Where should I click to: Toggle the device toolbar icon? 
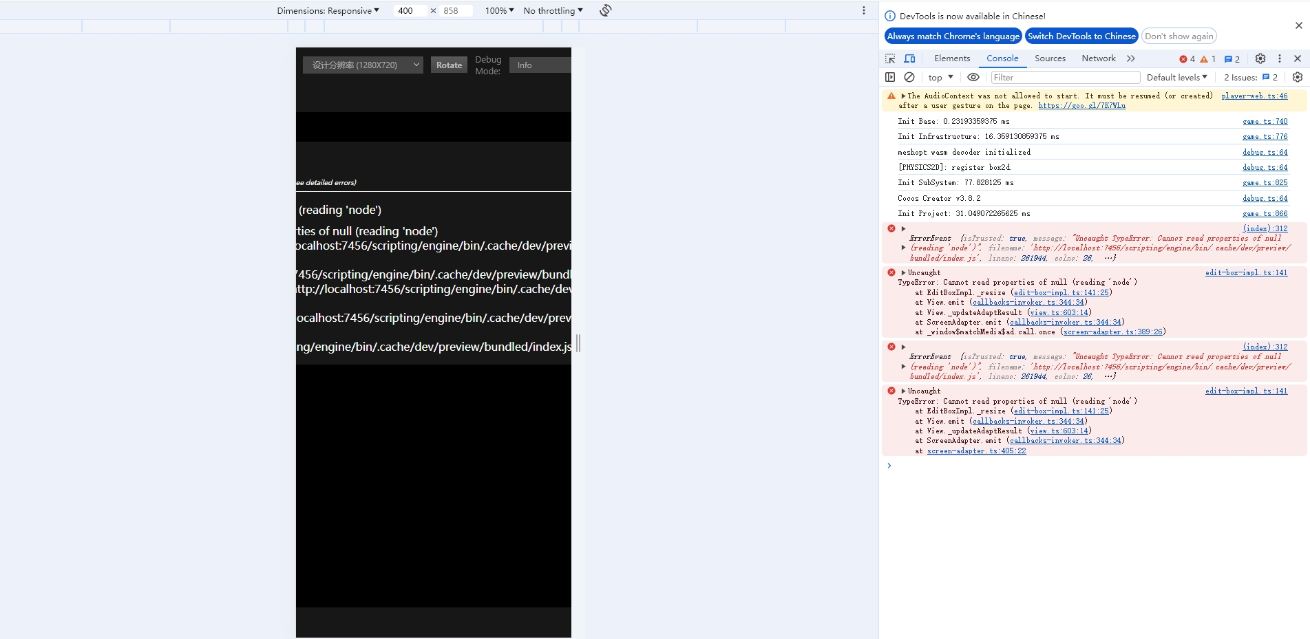tap(909, 58)
